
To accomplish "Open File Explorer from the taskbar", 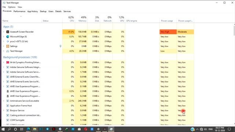I will 35,129.
